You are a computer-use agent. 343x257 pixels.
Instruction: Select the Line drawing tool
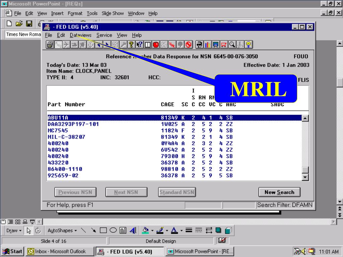click(x=83, y=230)
